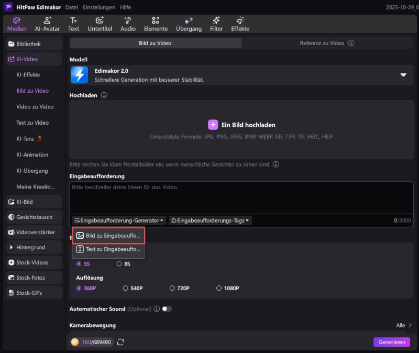
Task: Select the Untertitel toolbar icon
Action: 100,24
